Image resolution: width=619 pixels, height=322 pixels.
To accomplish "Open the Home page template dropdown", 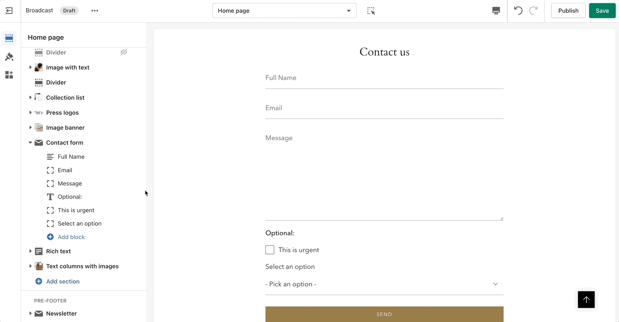I will [284, 11].
